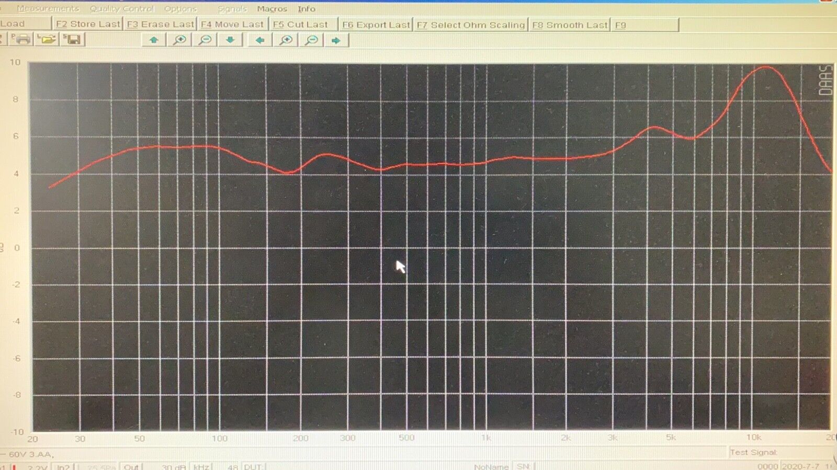Open the Measurements menu
The image size is (837, 470).
click(x=48, y=8)
